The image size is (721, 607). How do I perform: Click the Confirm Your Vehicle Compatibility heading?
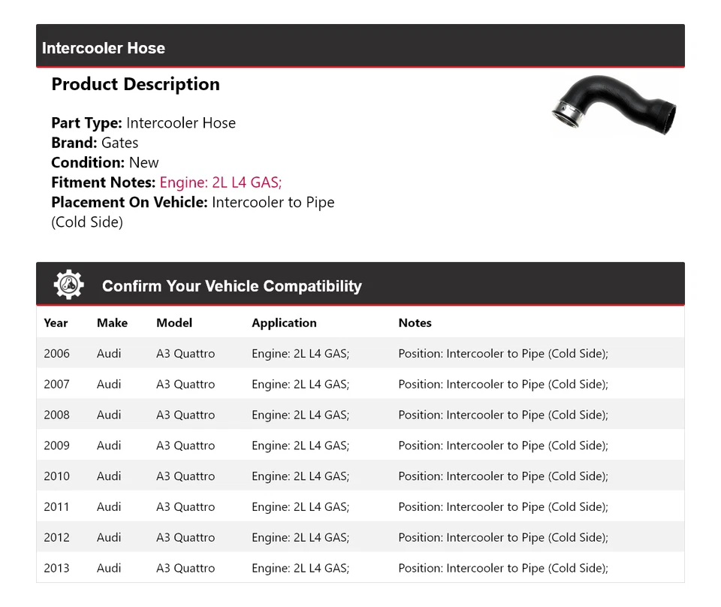(231, 286)
